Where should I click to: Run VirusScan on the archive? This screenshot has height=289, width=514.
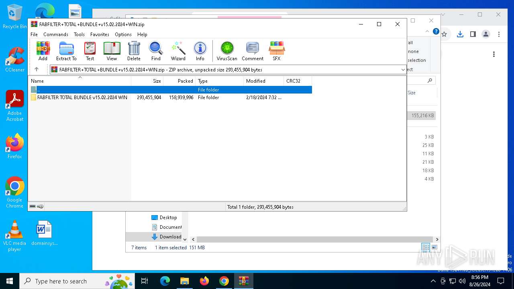pyautogui.click(x=227, y=51)
